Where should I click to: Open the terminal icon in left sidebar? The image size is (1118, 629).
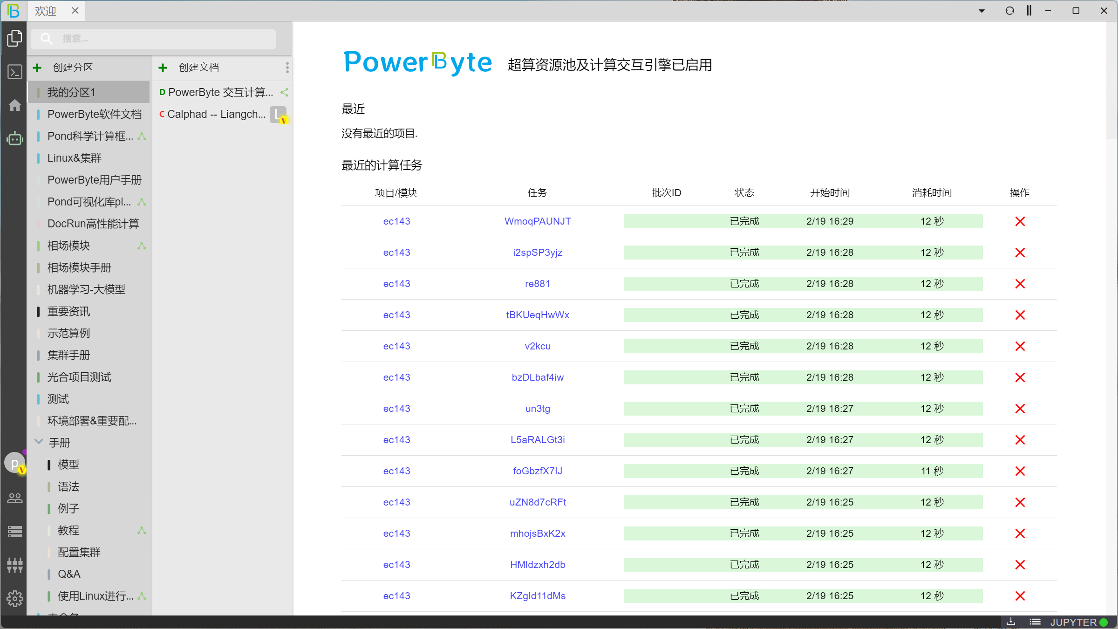pos(15,72)
